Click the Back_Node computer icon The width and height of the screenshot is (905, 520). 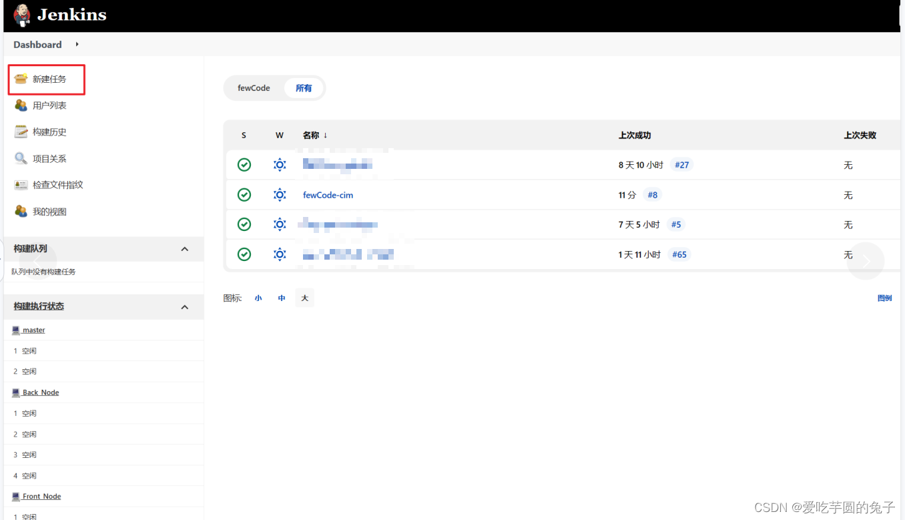[16, 393]
